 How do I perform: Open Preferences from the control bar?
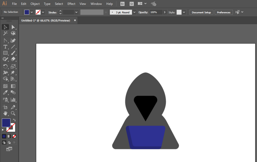pyautogui.click(x=224, y=12)
